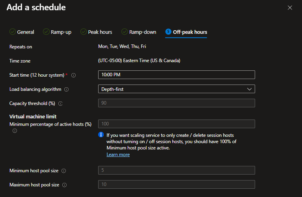
Task: Click the Minimum host pool size field
Action: click(176, 170)
